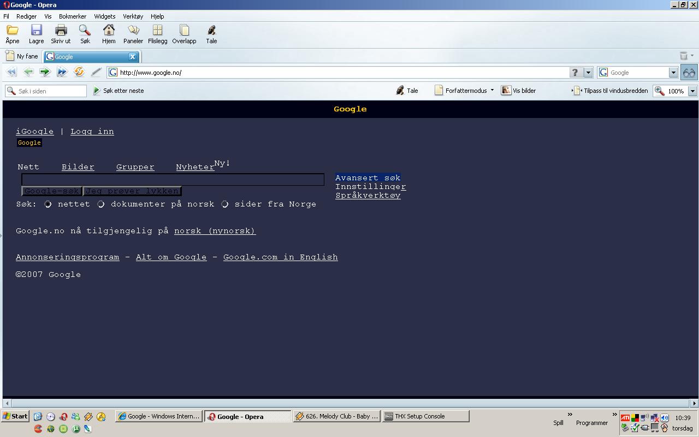Open the Hjelp menu
The image size is (699, 437).
pyautogui.click(x=157, y=16)
